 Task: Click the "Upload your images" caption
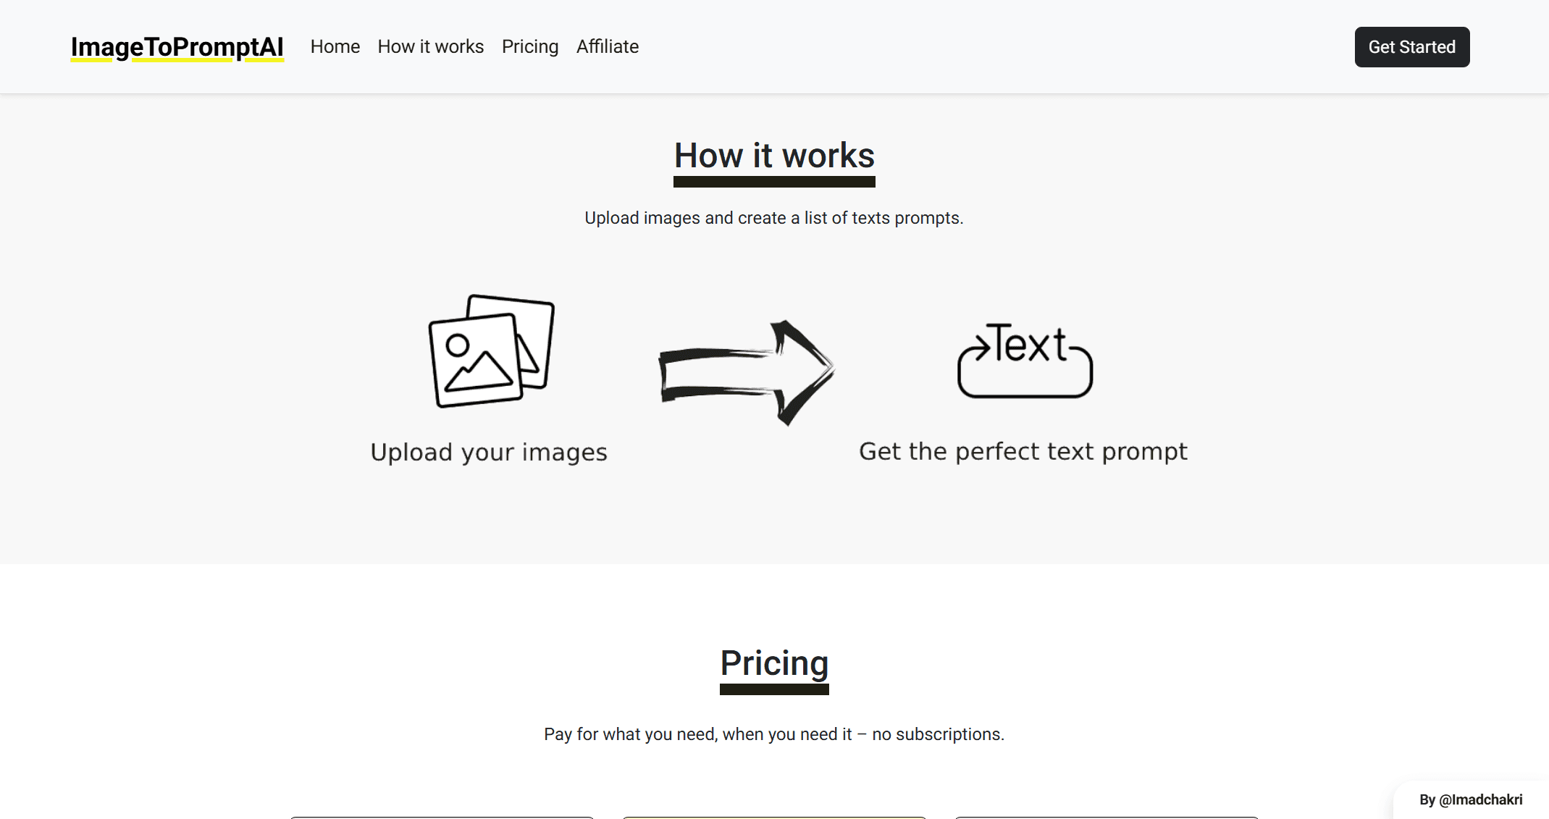[x=489, y=453]
